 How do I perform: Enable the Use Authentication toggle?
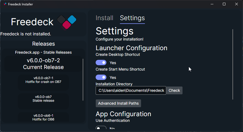point(101,128)
